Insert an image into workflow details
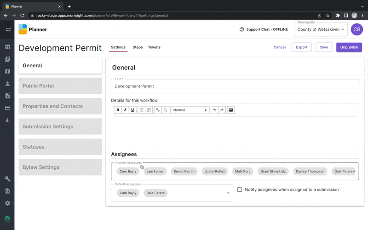The image size is (368, 230). [231, 110]
